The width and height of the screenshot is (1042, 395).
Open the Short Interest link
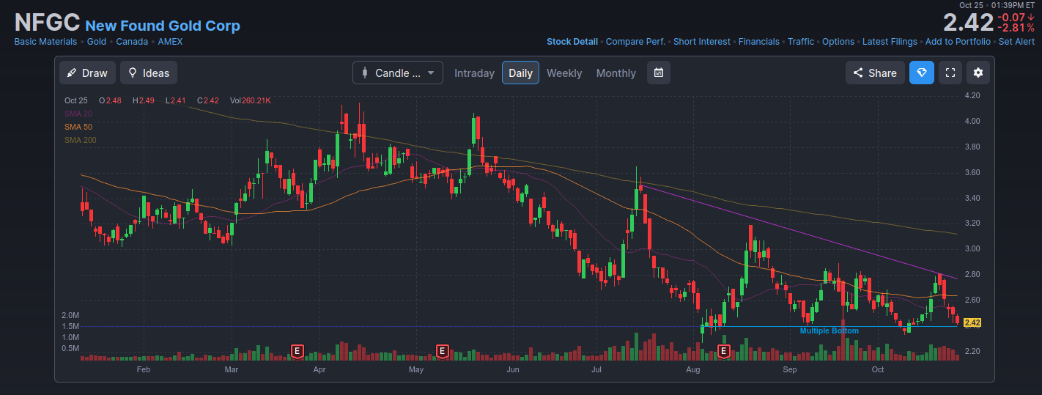[701, 42]
